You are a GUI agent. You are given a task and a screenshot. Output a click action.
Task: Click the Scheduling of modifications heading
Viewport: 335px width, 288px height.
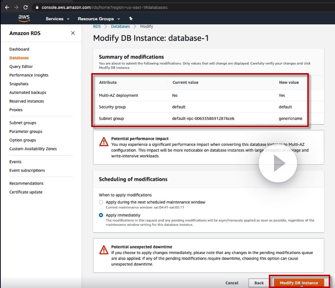tap(133, 179)
